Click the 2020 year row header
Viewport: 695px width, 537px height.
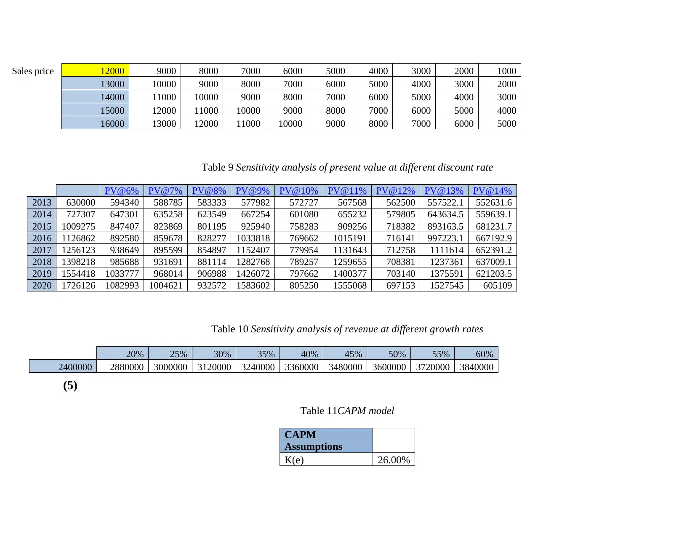42,285
